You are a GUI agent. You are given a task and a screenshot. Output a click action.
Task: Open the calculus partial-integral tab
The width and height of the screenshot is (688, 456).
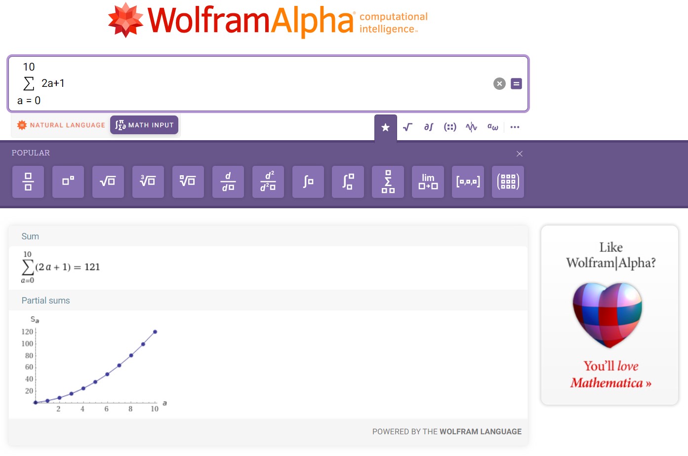pos(428,127)
